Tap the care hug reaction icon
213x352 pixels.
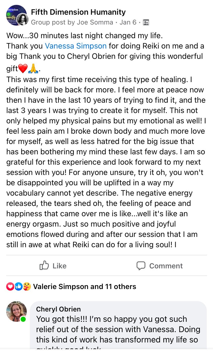tap(27, 286)
